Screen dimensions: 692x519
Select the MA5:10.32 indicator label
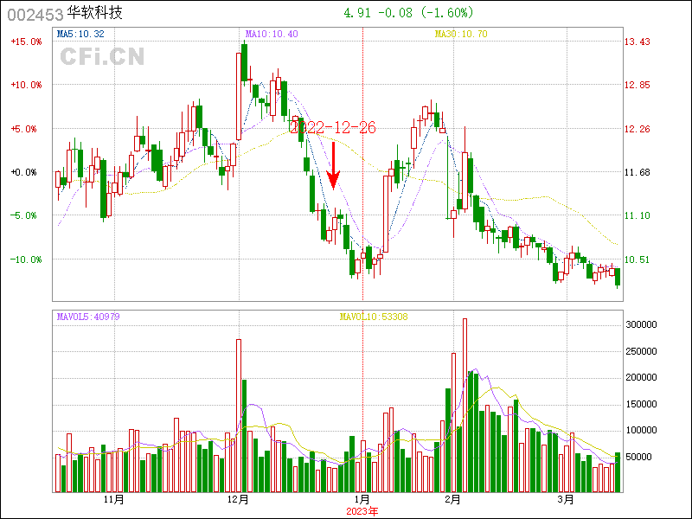click(80, 34)
